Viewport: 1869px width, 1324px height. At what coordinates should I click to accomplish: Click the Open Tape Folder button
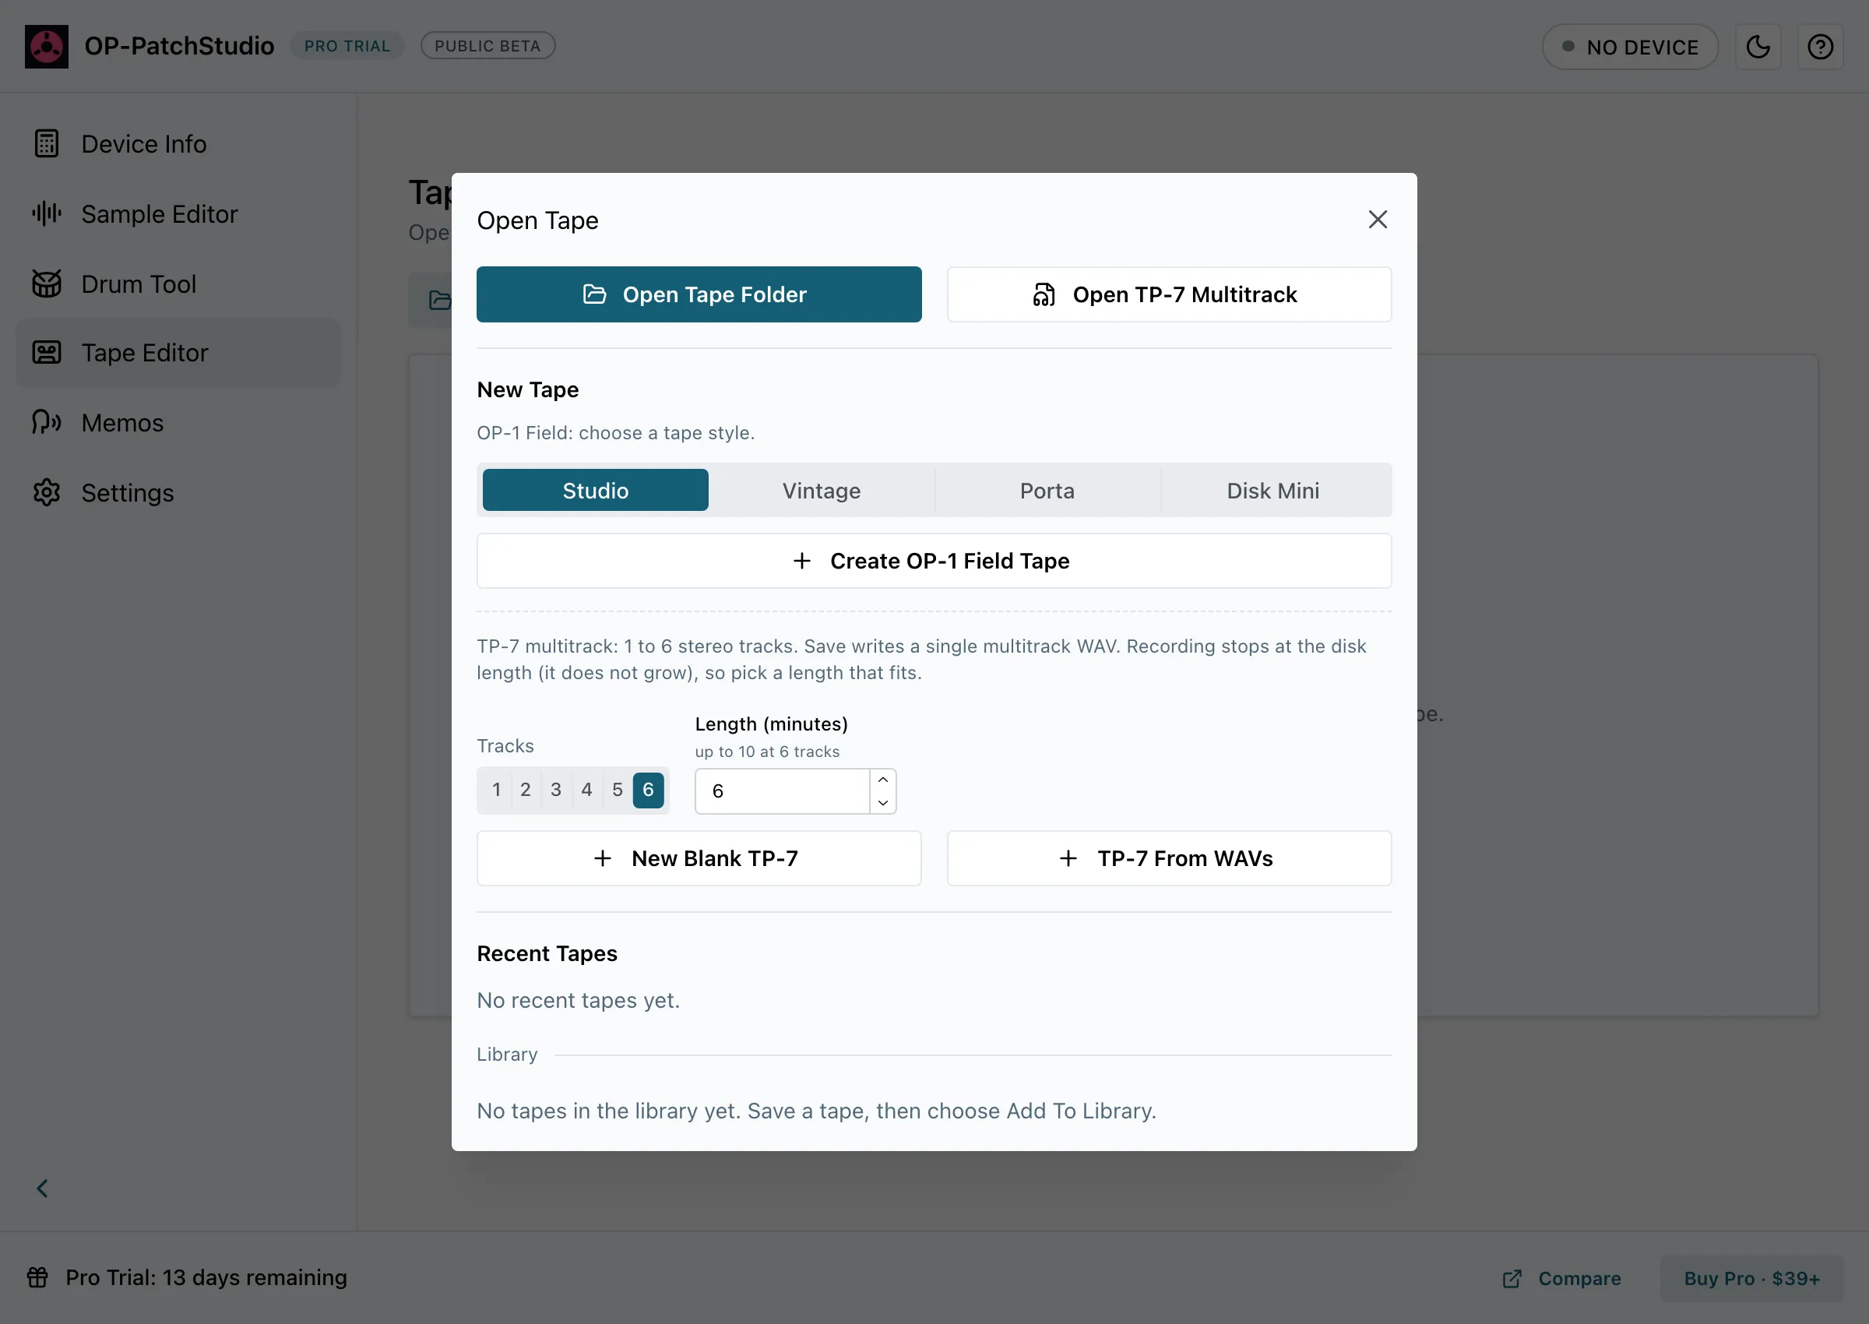tap(699, 294)
